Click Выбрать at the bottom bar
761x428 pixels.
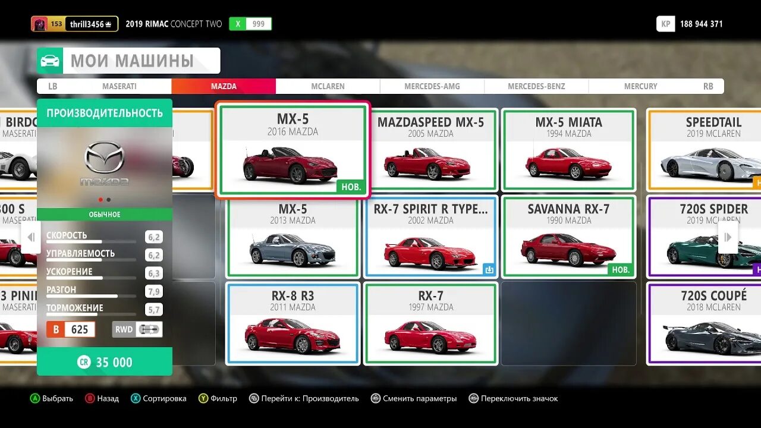pos(58,398)
